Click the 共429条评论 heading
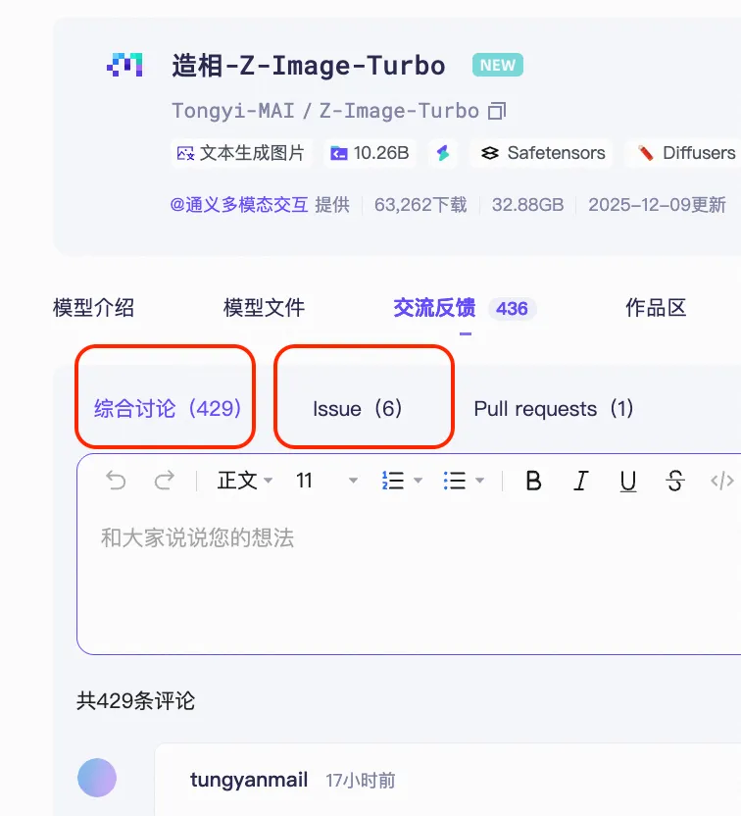The image size is (741, 816). [135, 701]
